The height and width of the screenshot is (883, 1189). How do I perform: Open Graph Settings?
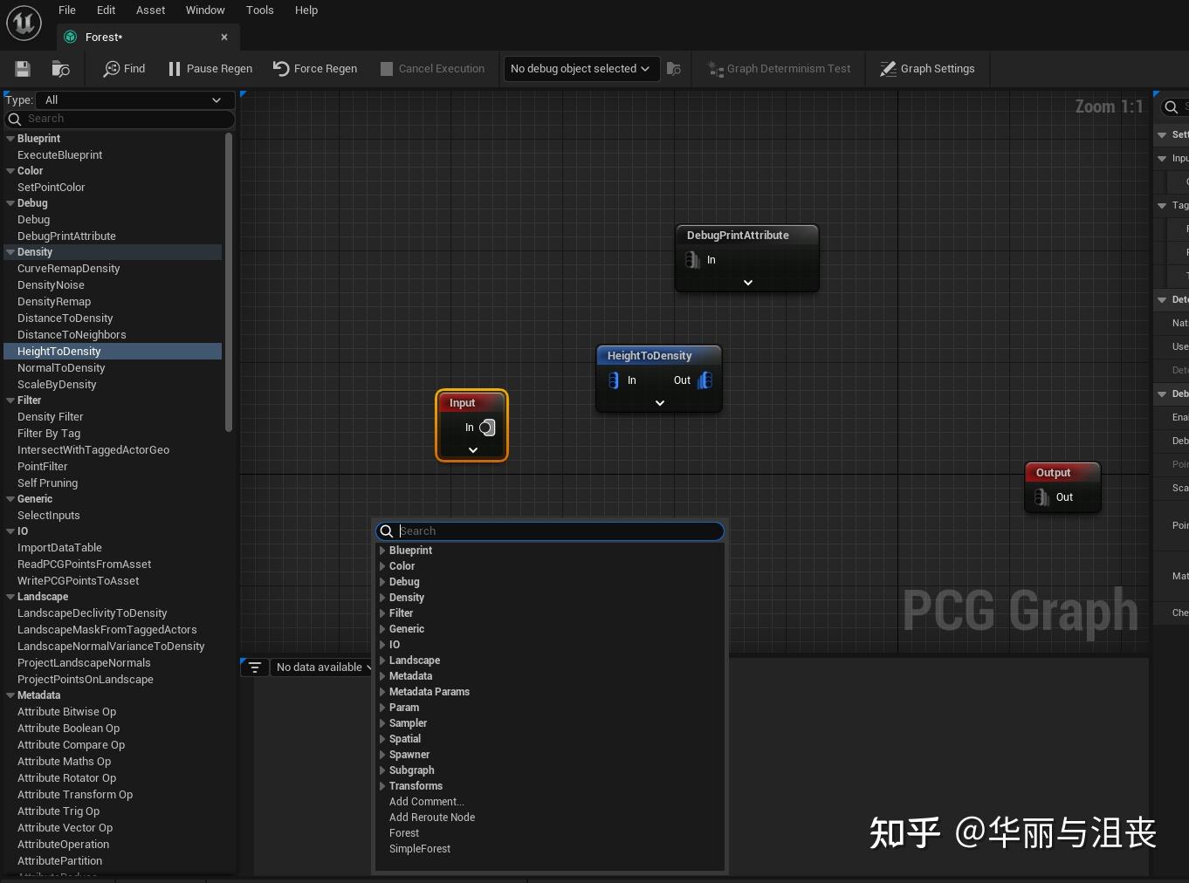point(927,69)
